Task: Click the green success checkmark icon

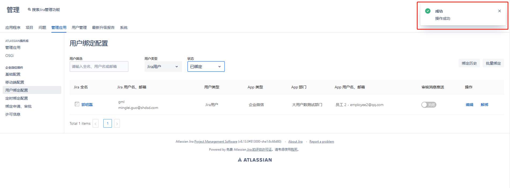Action: (x=428, y=11)
